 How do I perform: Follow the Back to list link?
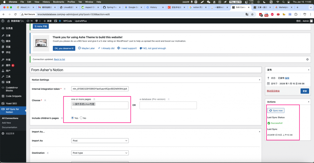point(59,59)
